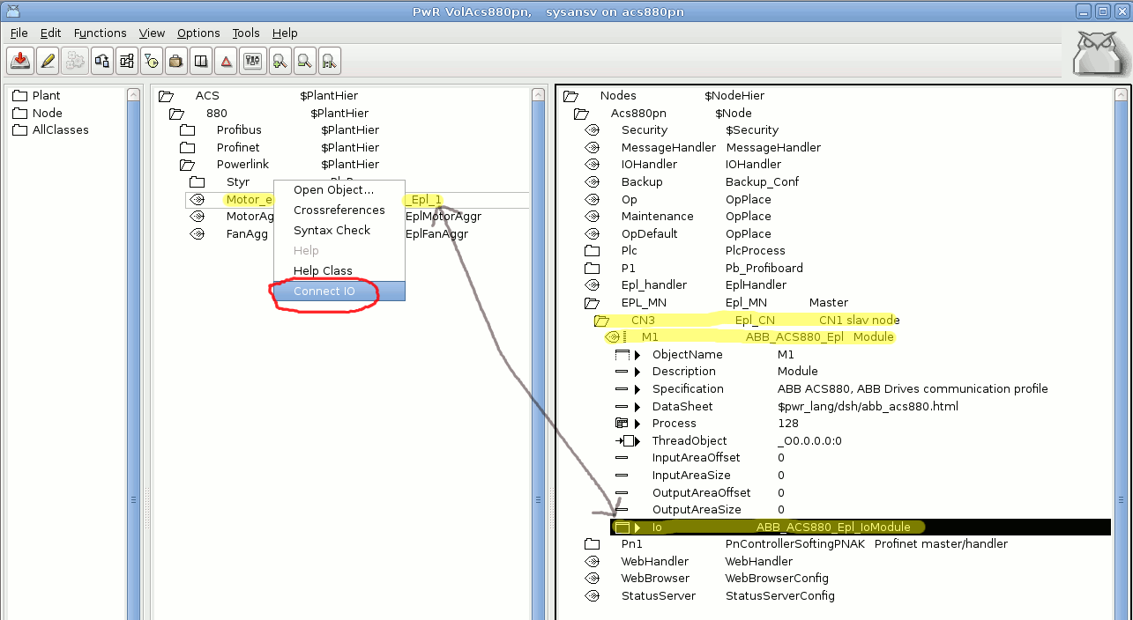Click the ThreadObject value _O0.0.0.0:0
The image size is (1133, 620).
pyautogui.click(x=809, y=441)
